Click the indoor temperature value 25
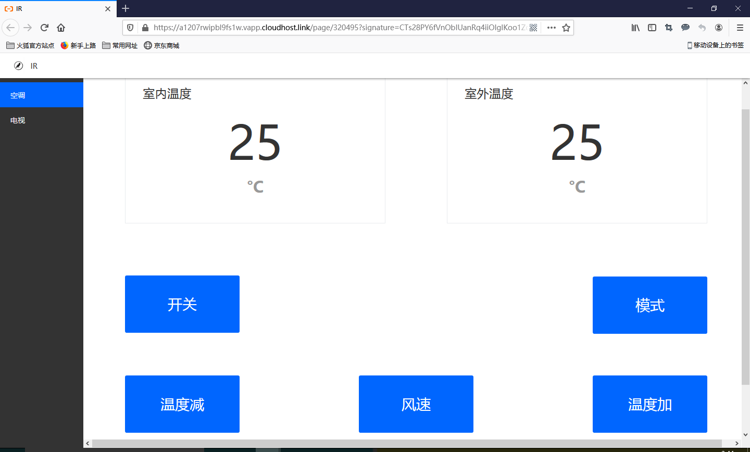The image size is (750, 452). tap(255, 142)
